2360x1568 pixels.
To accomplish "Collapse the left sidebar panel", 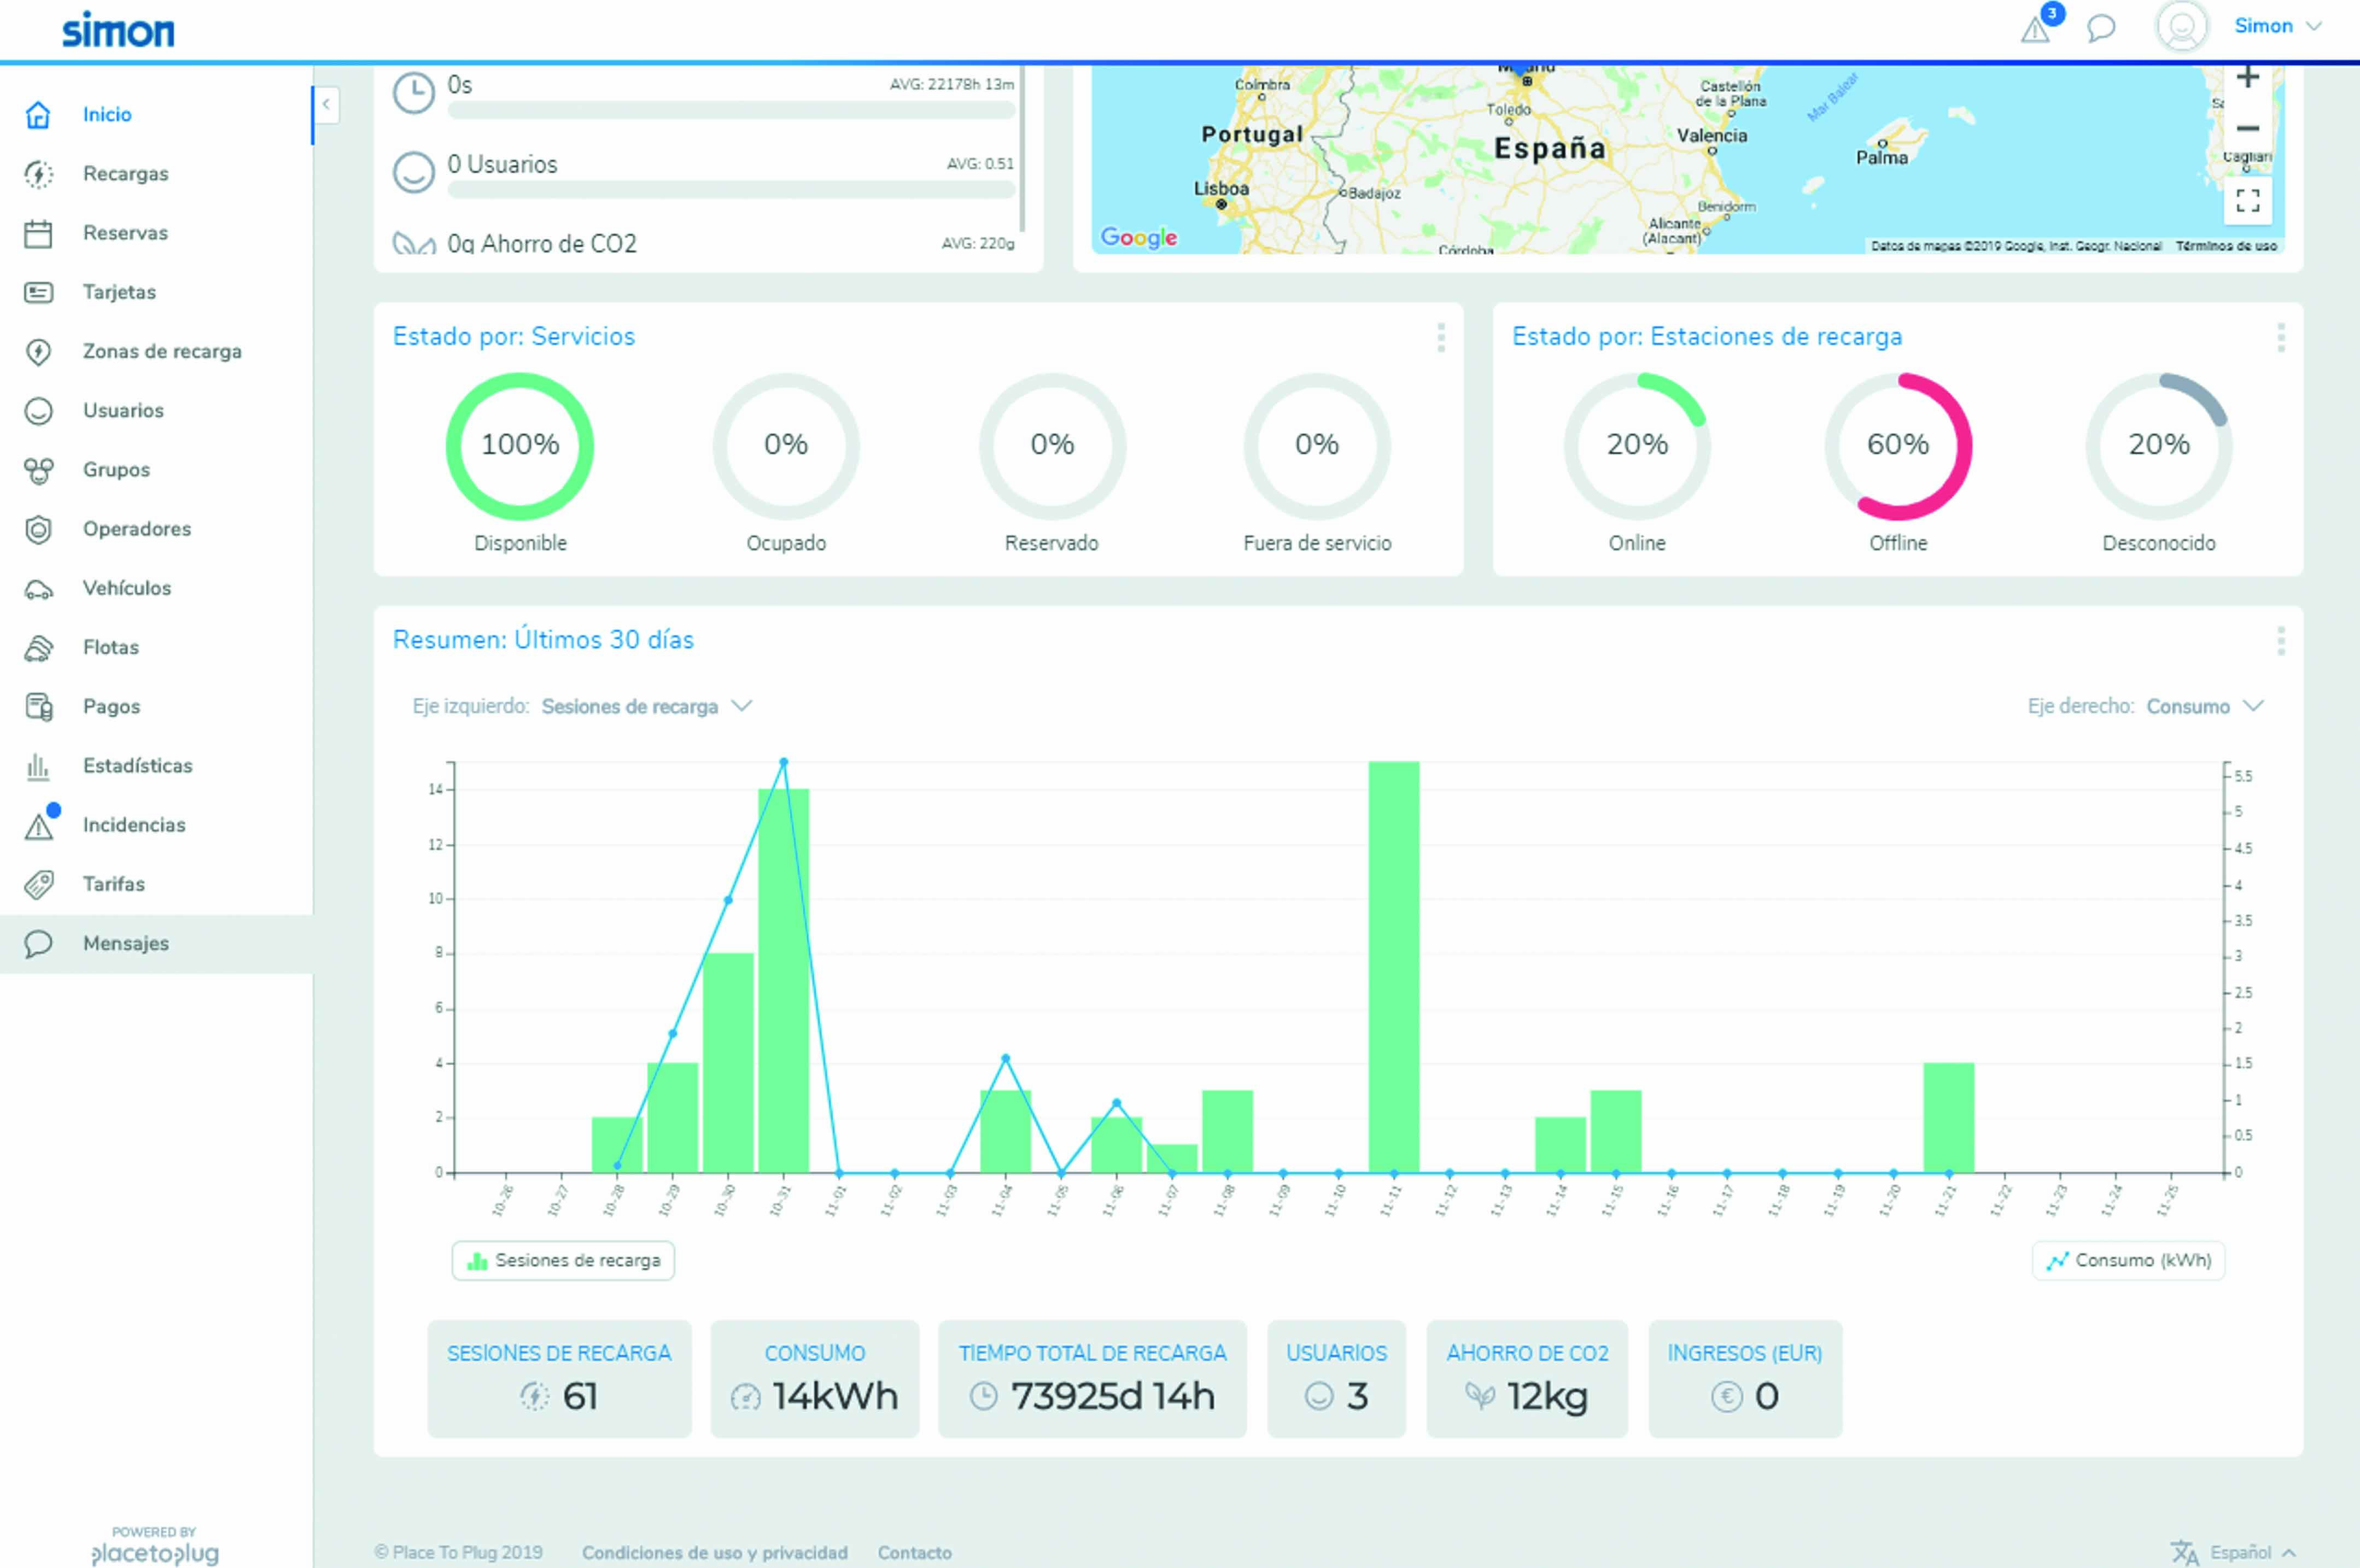I will click(x=326, y=104).
